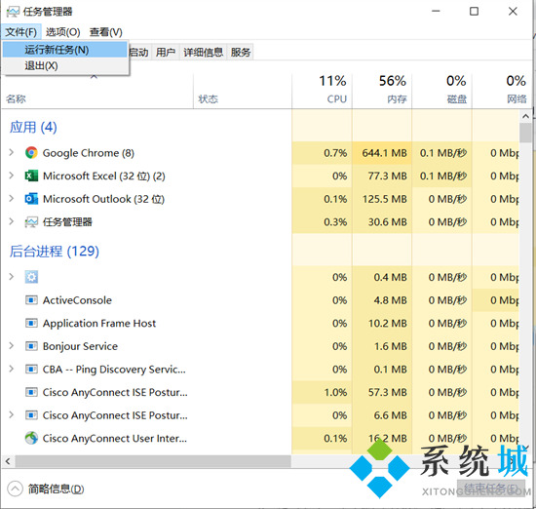This screenshot has width=536, height=509.
Task: Click the Microsoft Excel process icon
Action: (x=31, y=176)
